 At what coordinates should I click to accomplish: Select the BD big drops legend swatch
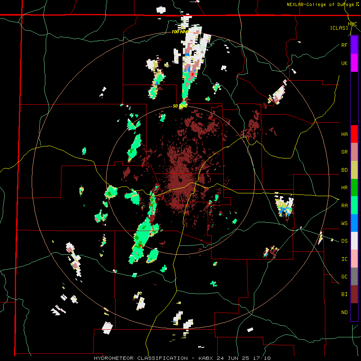coord(354,170)
